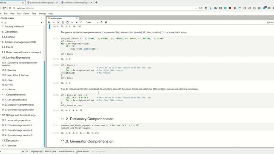The image size is (274, 154).
Task: Jump to 9. Context managers (and IO)
Action: point(19,42)
